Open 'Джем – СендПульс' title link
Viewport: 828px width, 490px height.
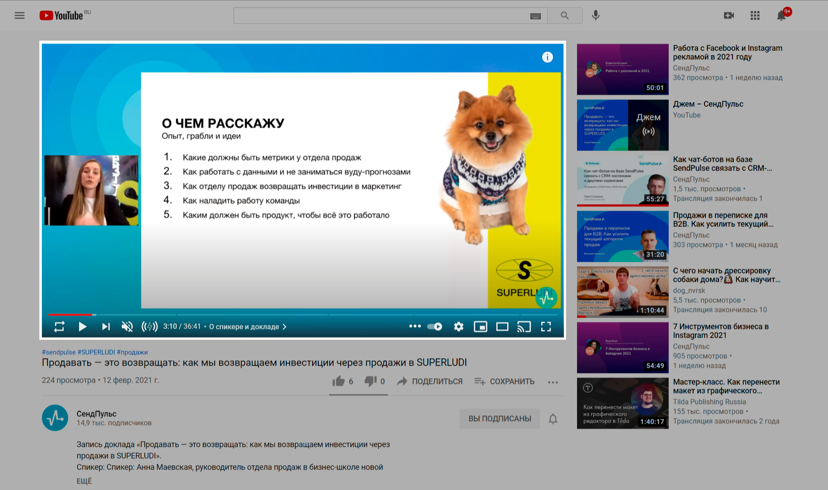708,104
